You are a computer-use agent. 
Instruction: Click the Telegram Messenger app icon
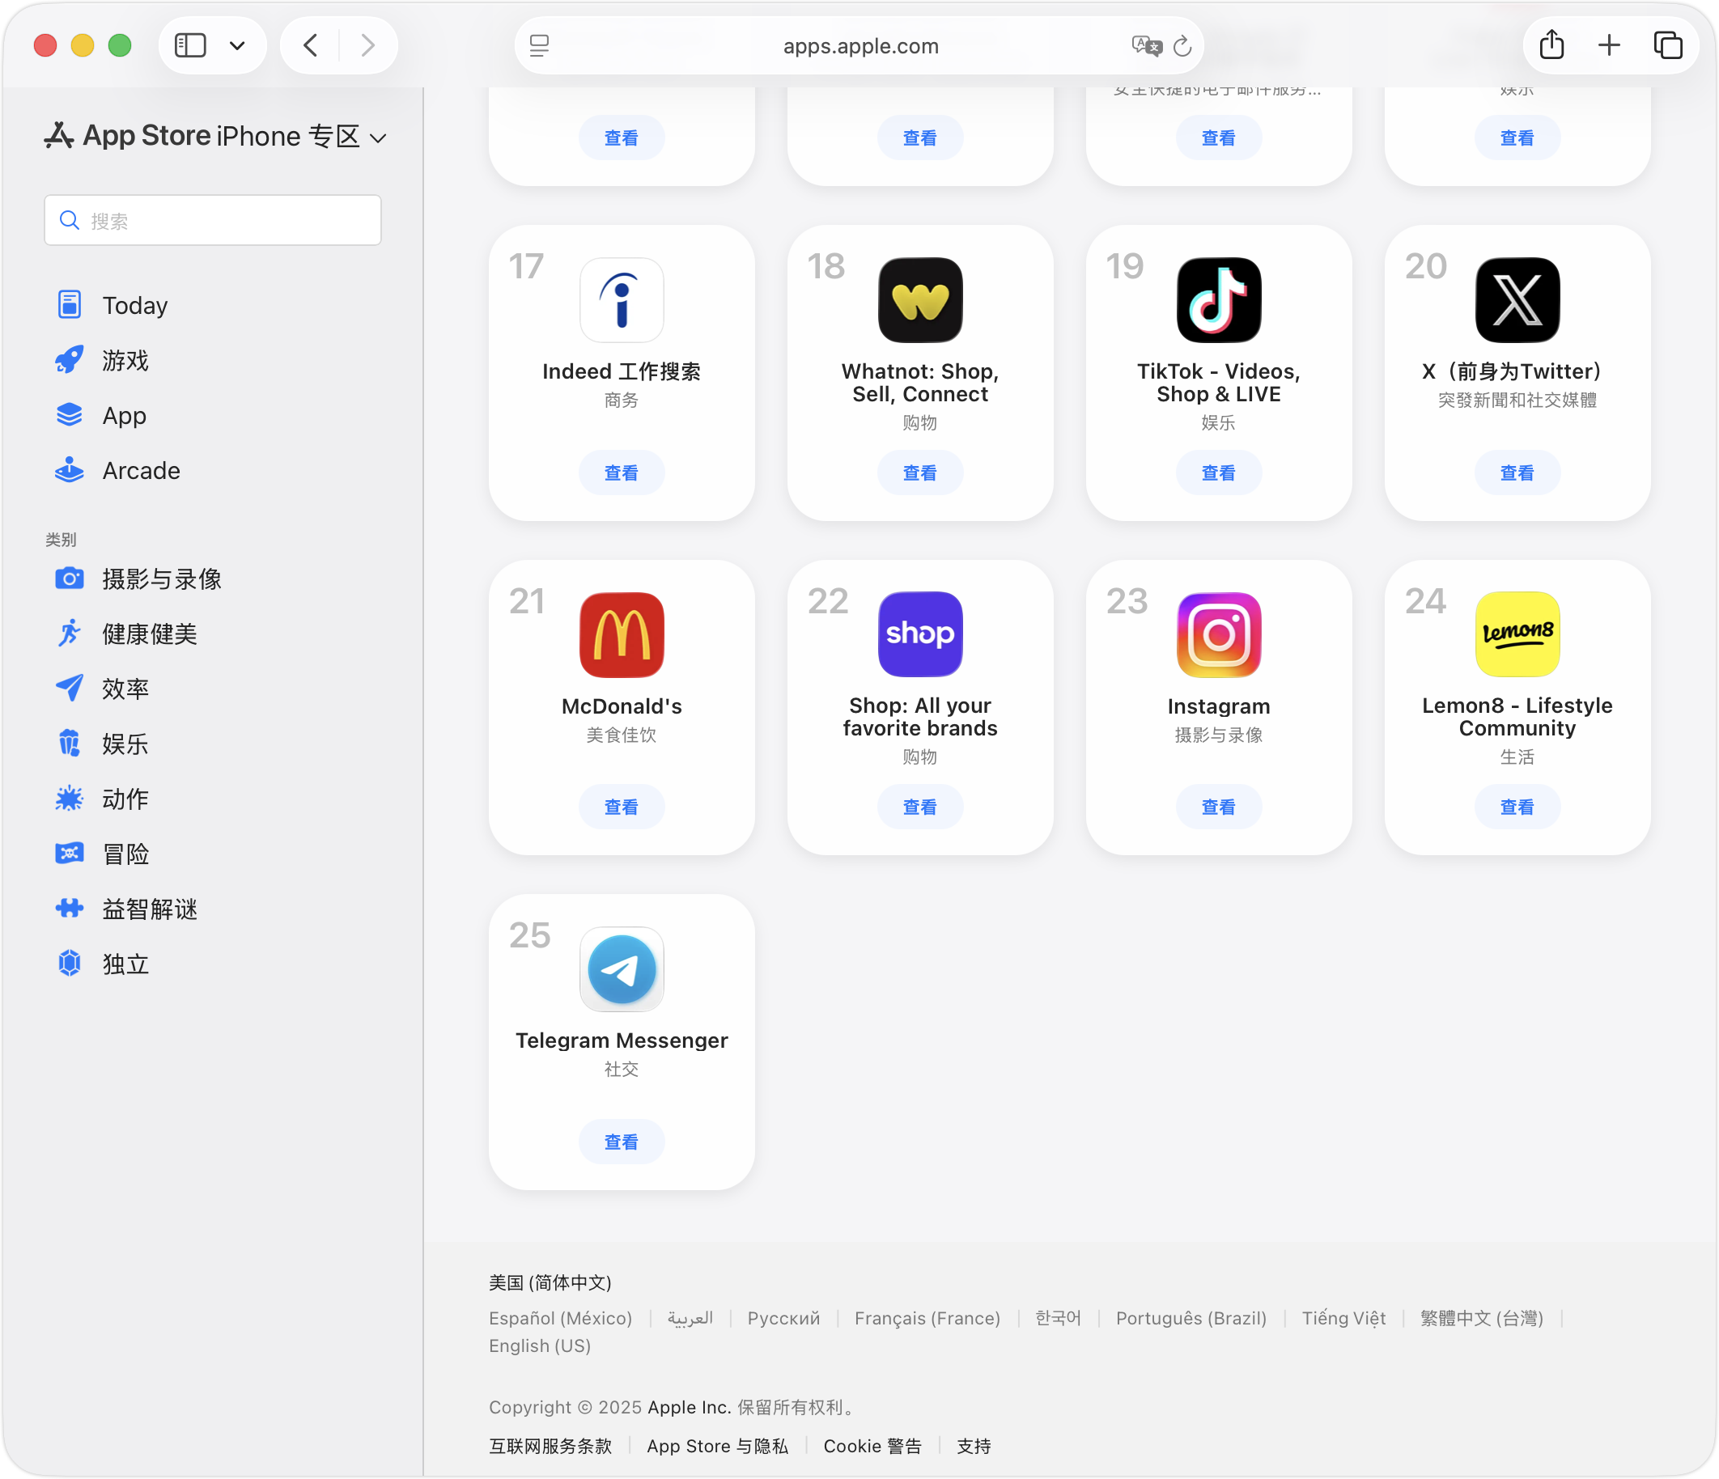point(622,968)
